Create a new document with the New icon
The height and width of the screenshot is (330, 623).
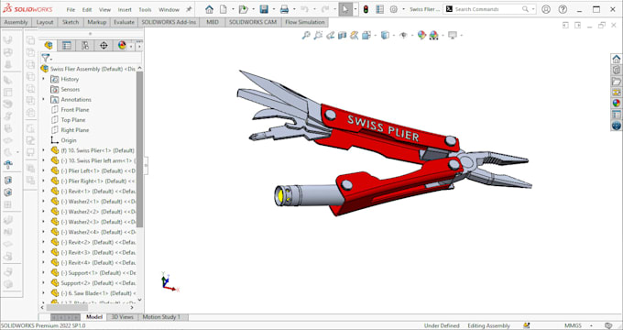[224, 9]
